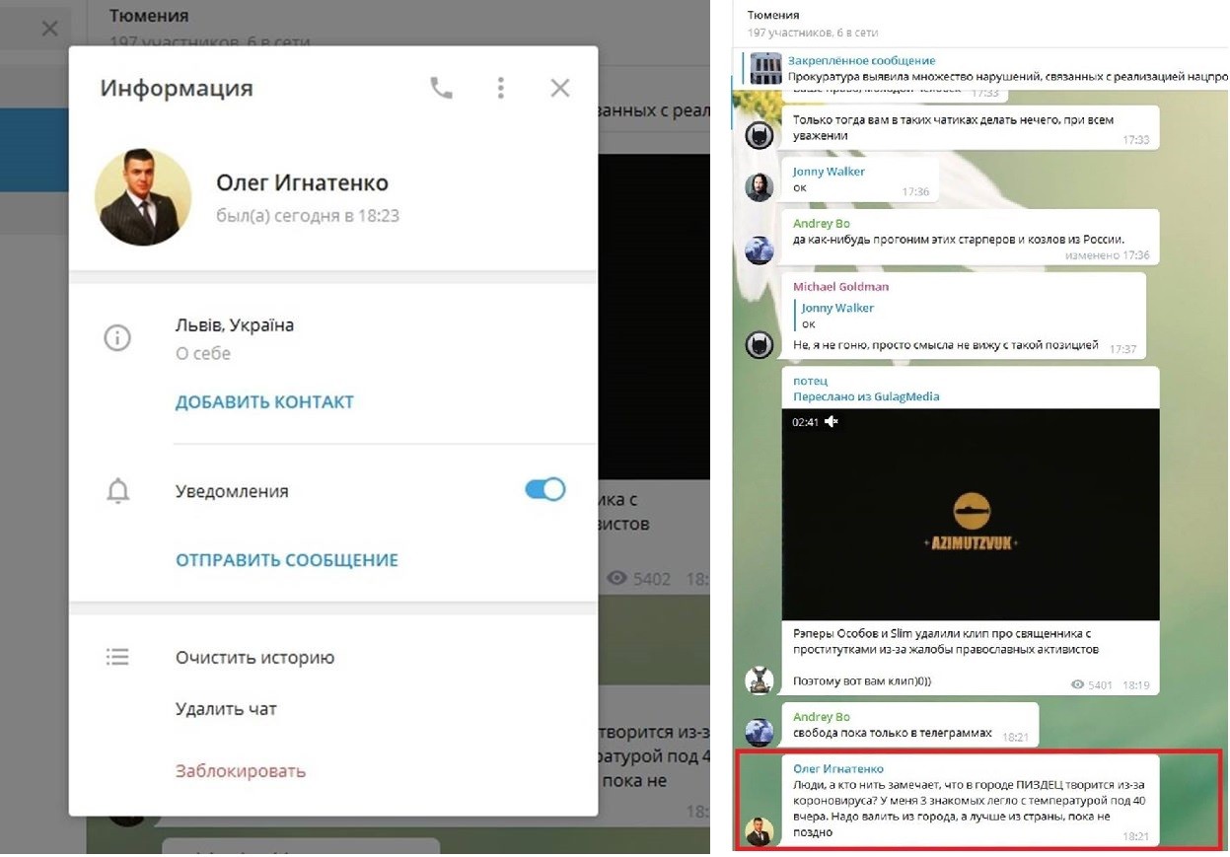Play the AZIMUTZVUK video
1230x857 pixels.
tap(971, 515)
